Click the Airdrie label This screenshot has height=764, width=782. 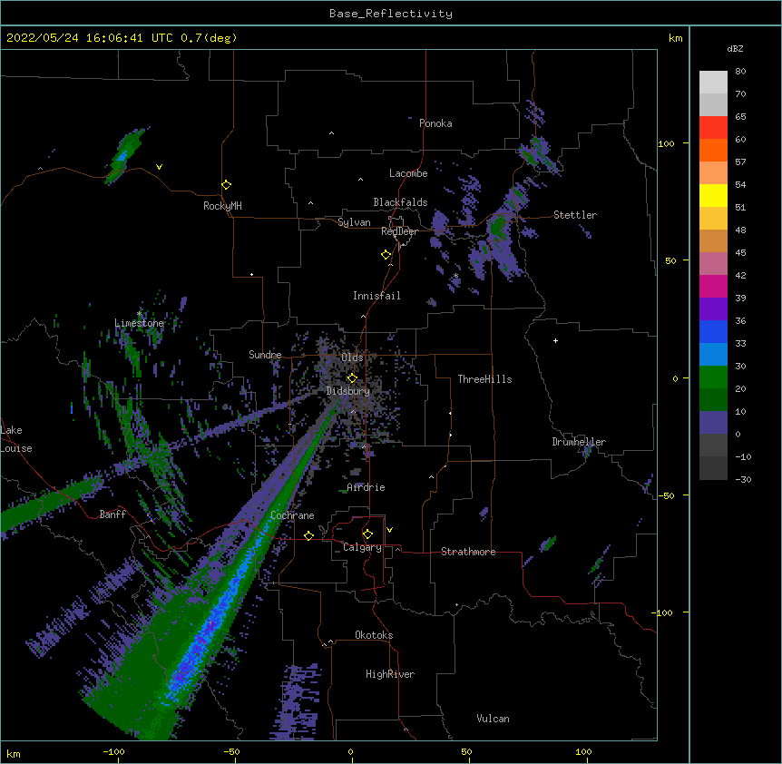pos(366,487)
